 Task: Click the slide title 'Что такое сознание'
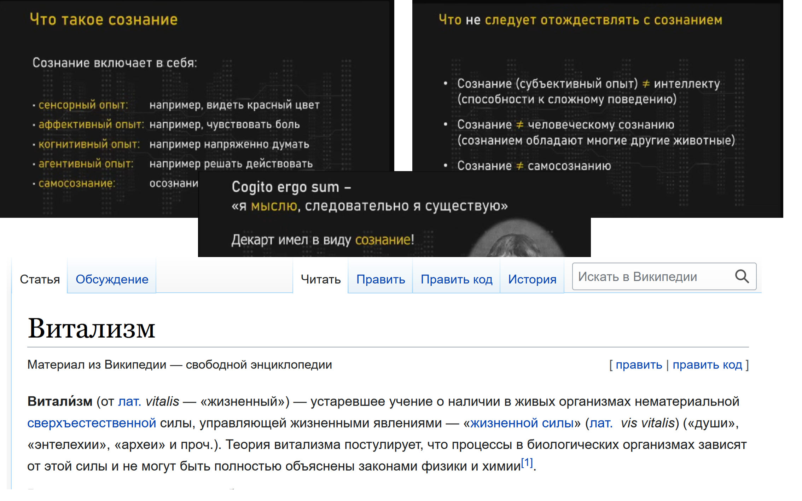point(104,19)
